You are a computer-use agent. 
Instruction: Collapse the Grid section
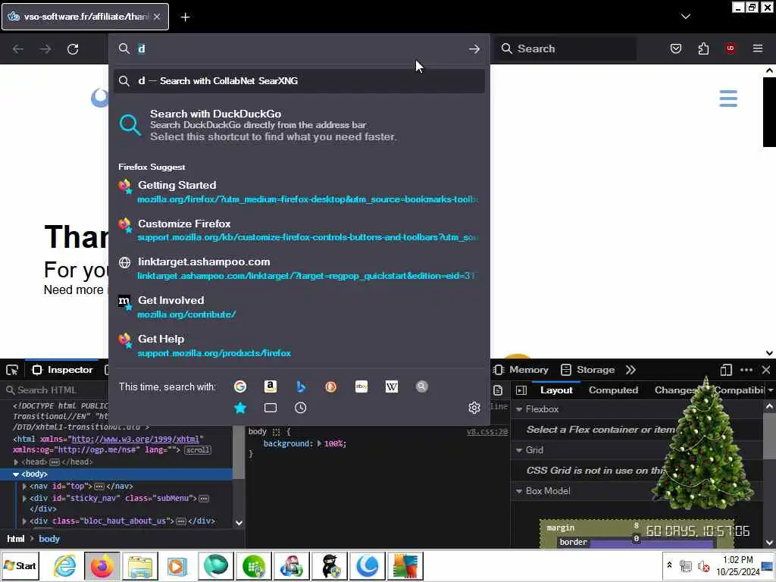coord(519,450)
